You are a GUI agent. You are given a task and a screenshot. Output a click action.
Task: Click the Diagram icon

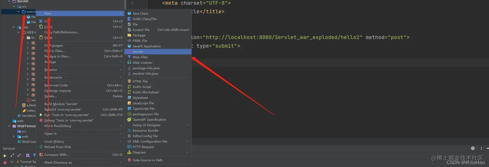[129, 153]
